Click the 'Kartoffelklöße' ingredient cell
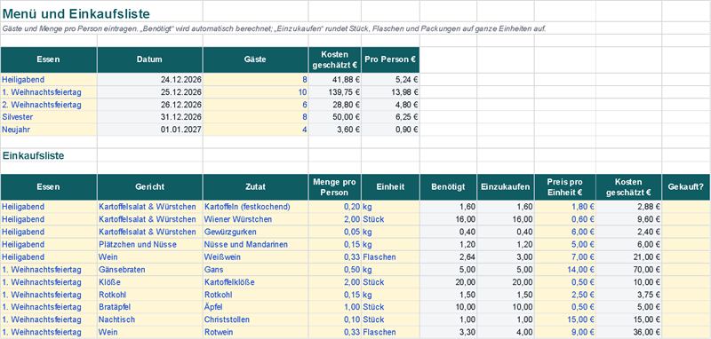The height and width of the screenshot is (339, 711). 256,282
